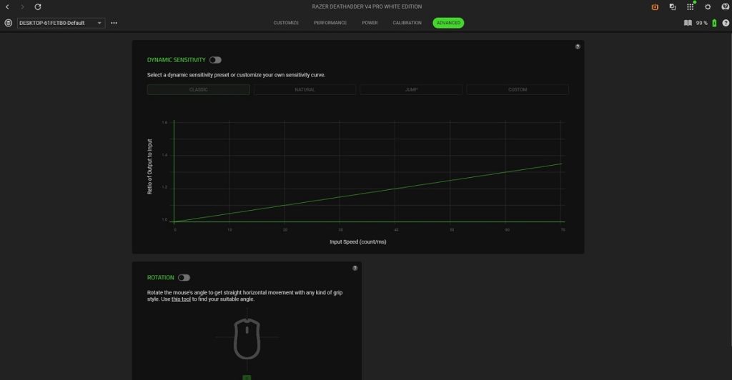Image resolution: width=732 pixels, height=380 pixels.
Task: Click the Rotation heading
Action: click(x=161, y=277)
